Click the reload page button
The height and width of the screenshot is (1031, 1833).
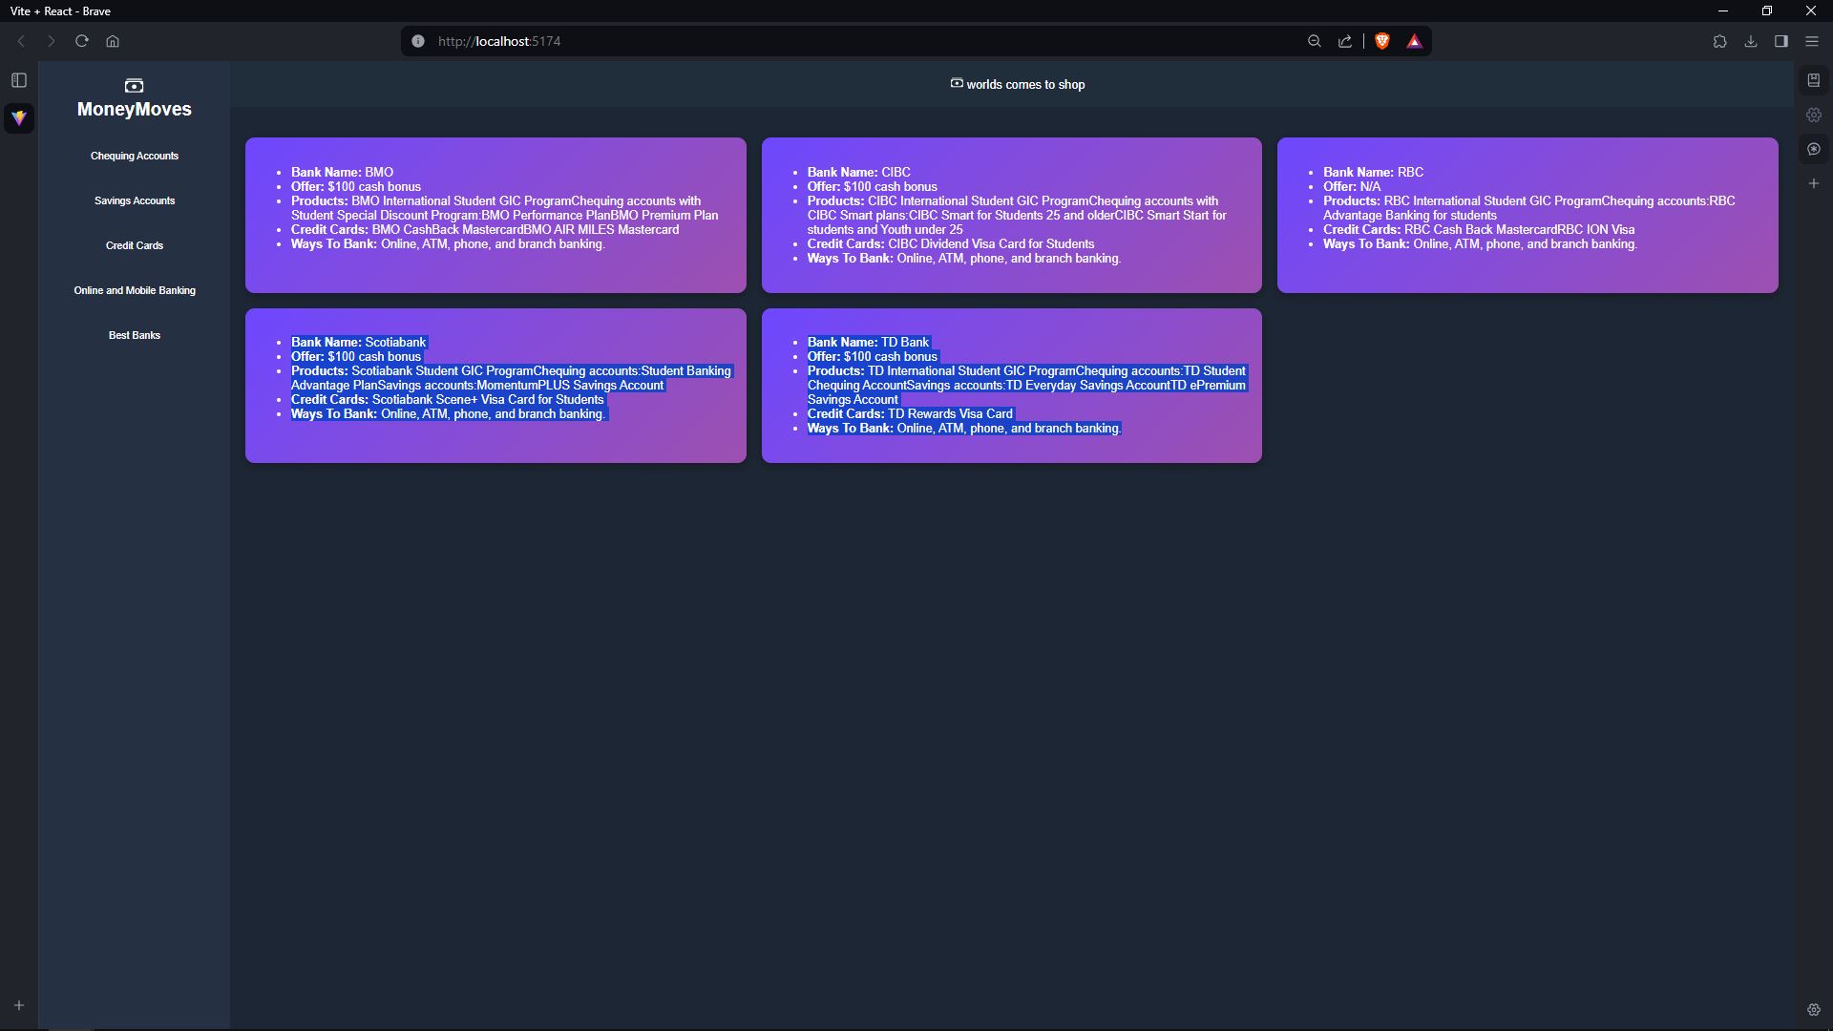click(x=82, y=41)
